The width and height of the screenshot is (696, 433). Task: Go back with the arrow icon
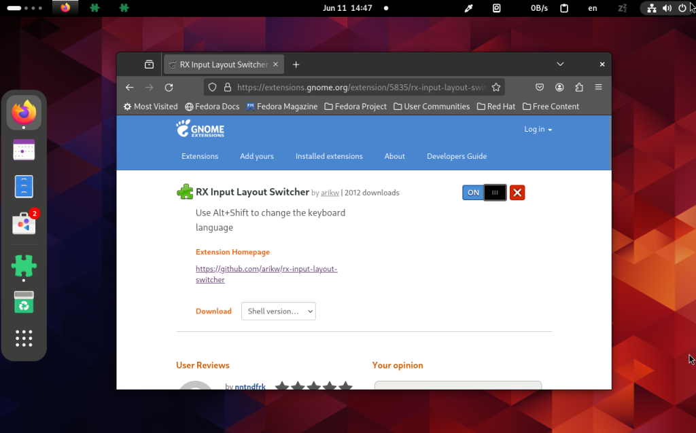point(130,88)
